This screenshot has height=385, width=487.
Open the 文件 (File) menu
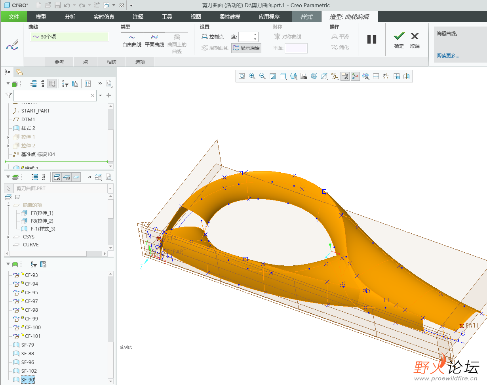point(14,17)
